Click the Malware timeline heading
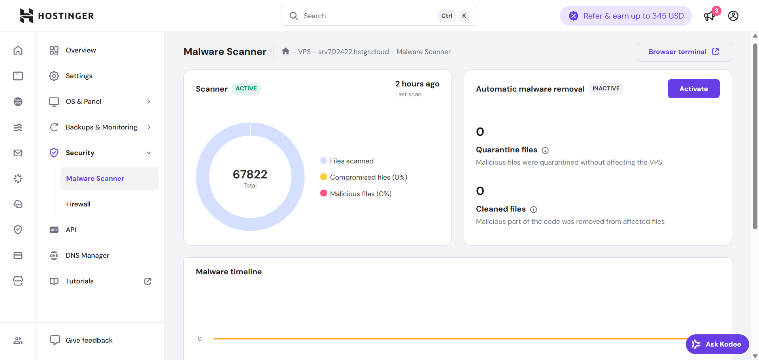Viewport: 759px width, 360px height. click(228, 272)
